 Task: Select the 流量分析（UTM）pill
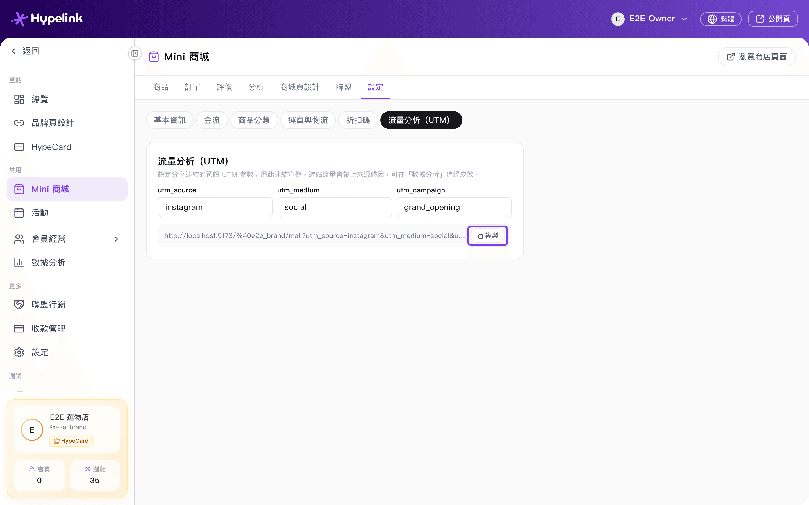coord(421,120)
